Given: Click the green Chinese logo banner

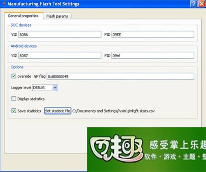Looking at the screenshot, I should coord(147,149).
